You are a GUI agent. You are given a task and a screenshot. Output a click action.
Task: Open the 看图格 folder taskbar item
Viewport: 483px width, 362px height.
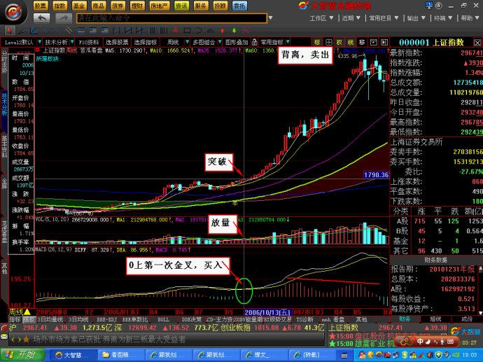[x=120, y=355]
